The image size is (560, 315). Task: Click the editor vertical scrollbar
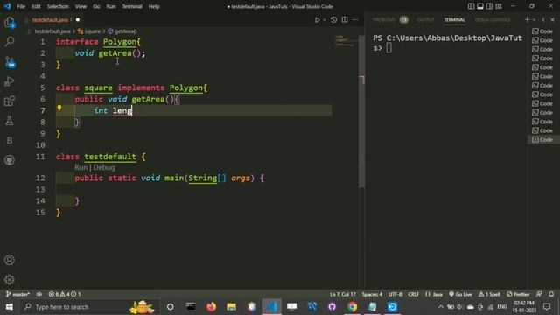point(361,111)
